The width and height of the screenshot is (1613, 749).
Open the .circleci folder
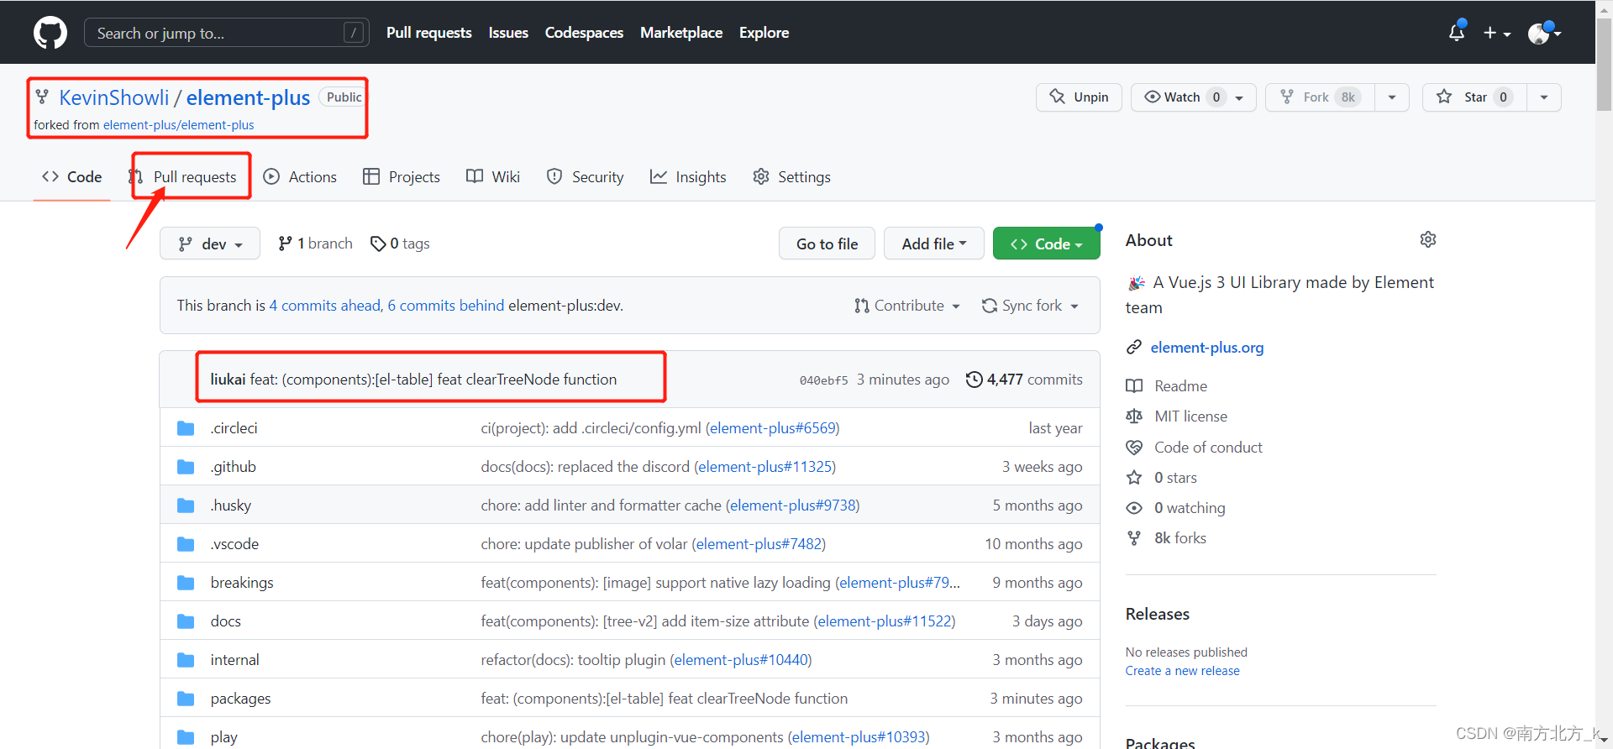(234, 428)
